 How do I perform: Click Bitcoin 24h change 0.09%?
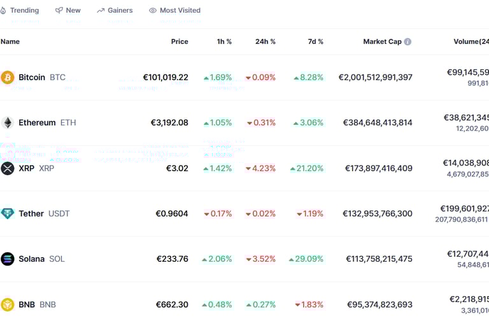(x=260, y=78)
